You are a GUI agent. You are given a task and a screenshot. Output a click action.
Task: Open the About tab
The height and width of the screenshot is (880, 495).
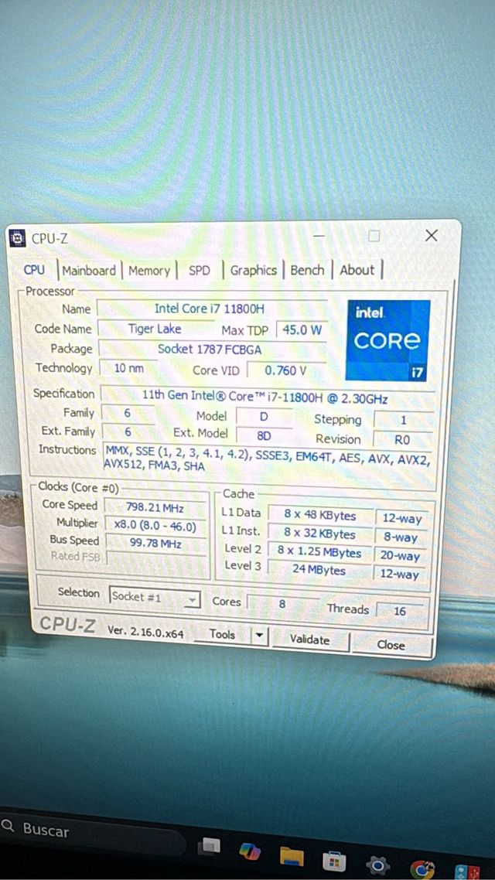[357, 270]
